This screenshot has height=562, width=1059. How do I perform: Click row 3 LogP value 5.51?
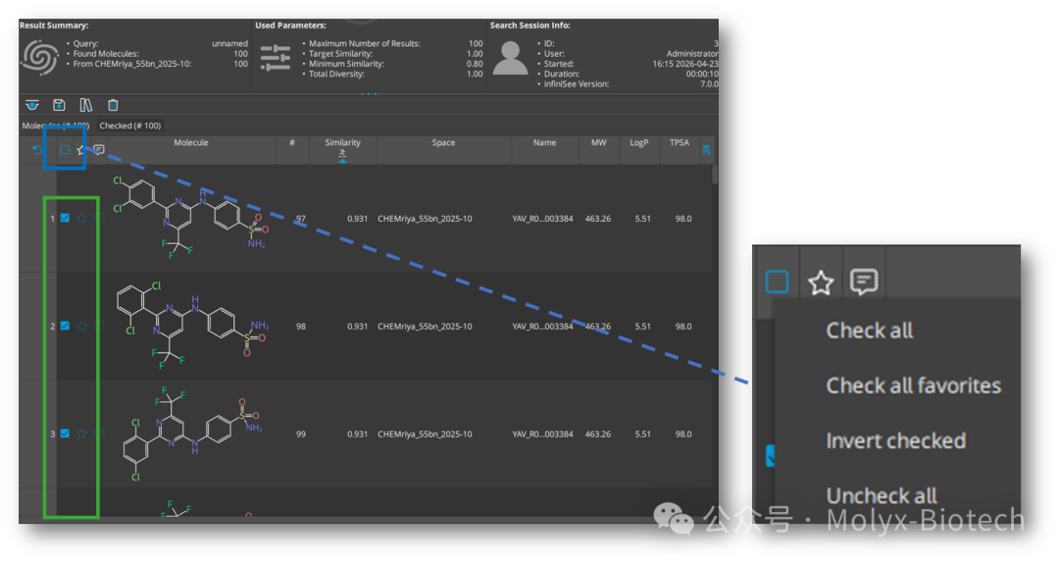point(642,434)
